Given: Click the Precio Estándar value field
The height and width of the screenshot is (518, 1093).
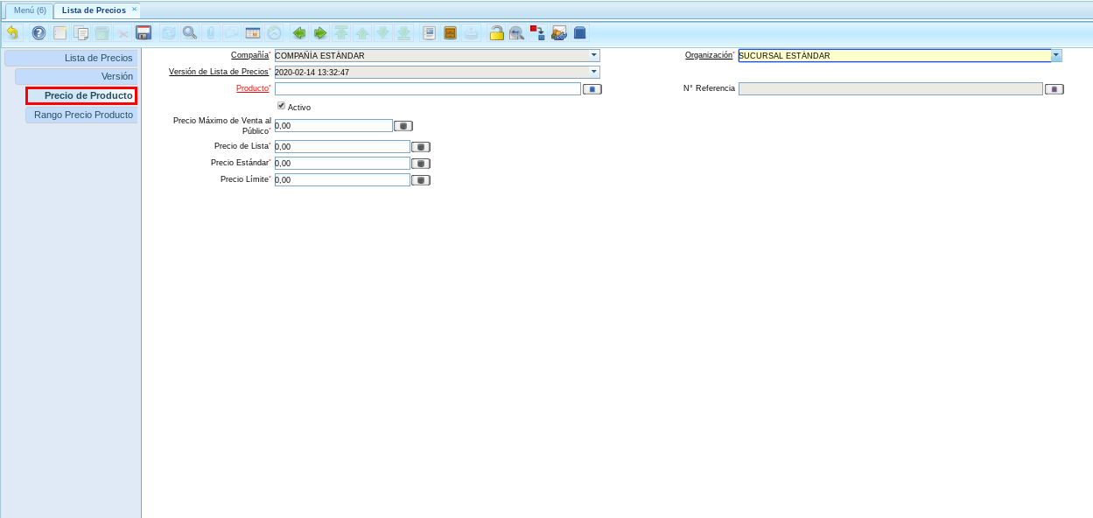Looking at the screenshot, I should pyautogui.click(x=342, y=164).
